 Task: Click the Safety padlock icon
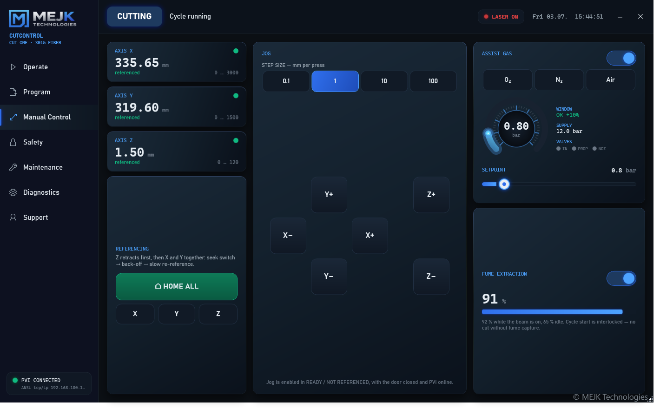[13, 142]
